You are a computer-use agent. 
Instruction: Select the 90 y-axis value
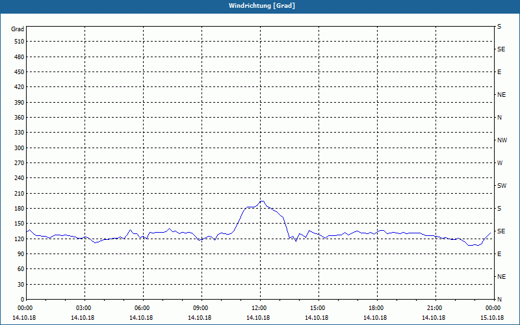[x=21, y=254]
